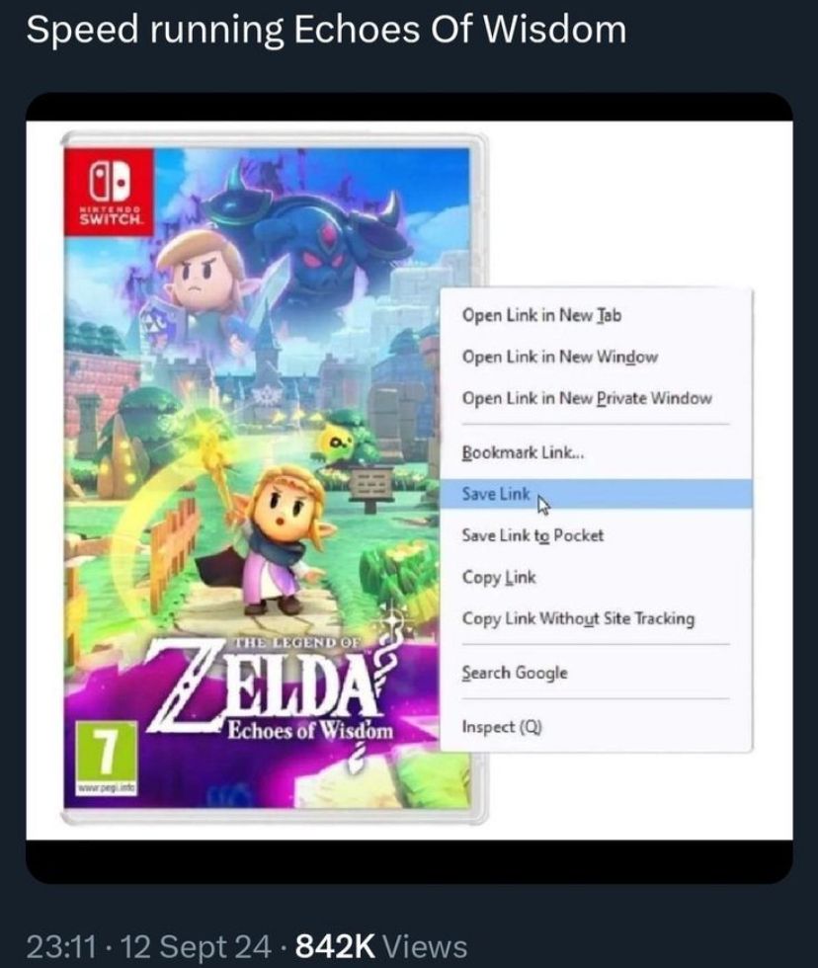818x968 pixels.
Task: Click the yellow Tri fairy companion
Action: tap(338, 444)
